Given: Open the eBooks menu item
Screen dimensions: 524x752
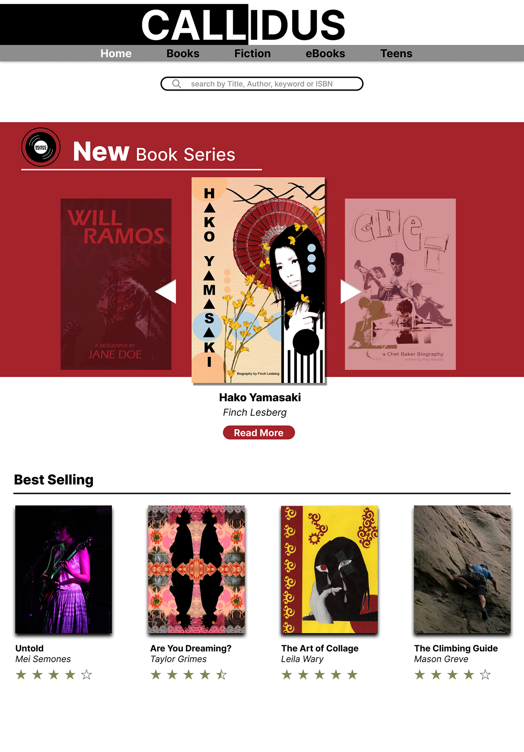Looking at the screenshot, I should [325, 53].
